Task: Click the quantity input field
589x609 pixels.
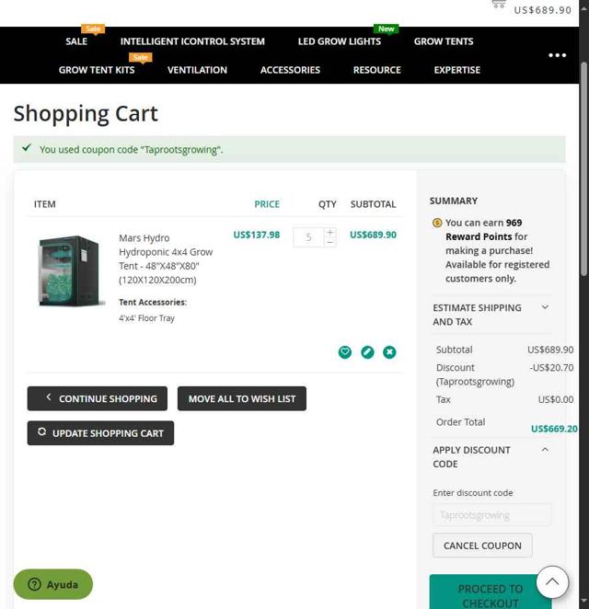Action: tap(308, 237)
